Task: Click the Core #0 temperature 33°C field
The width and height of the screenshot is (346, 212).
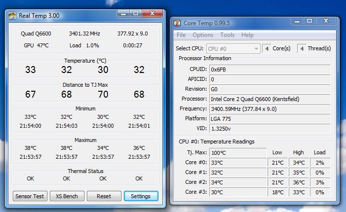Action: click(238, 163)
